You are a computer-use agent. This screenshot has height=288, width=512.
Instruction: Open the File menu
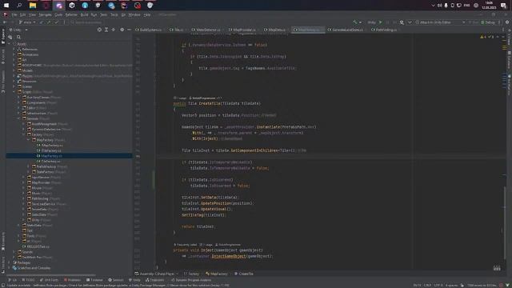click(14, 14)
